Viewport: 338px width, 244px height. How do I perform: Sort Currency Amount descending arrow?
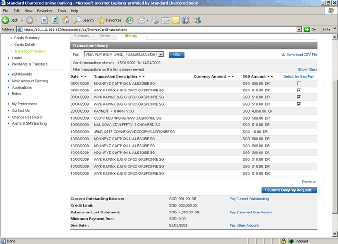tap(229, 77)
